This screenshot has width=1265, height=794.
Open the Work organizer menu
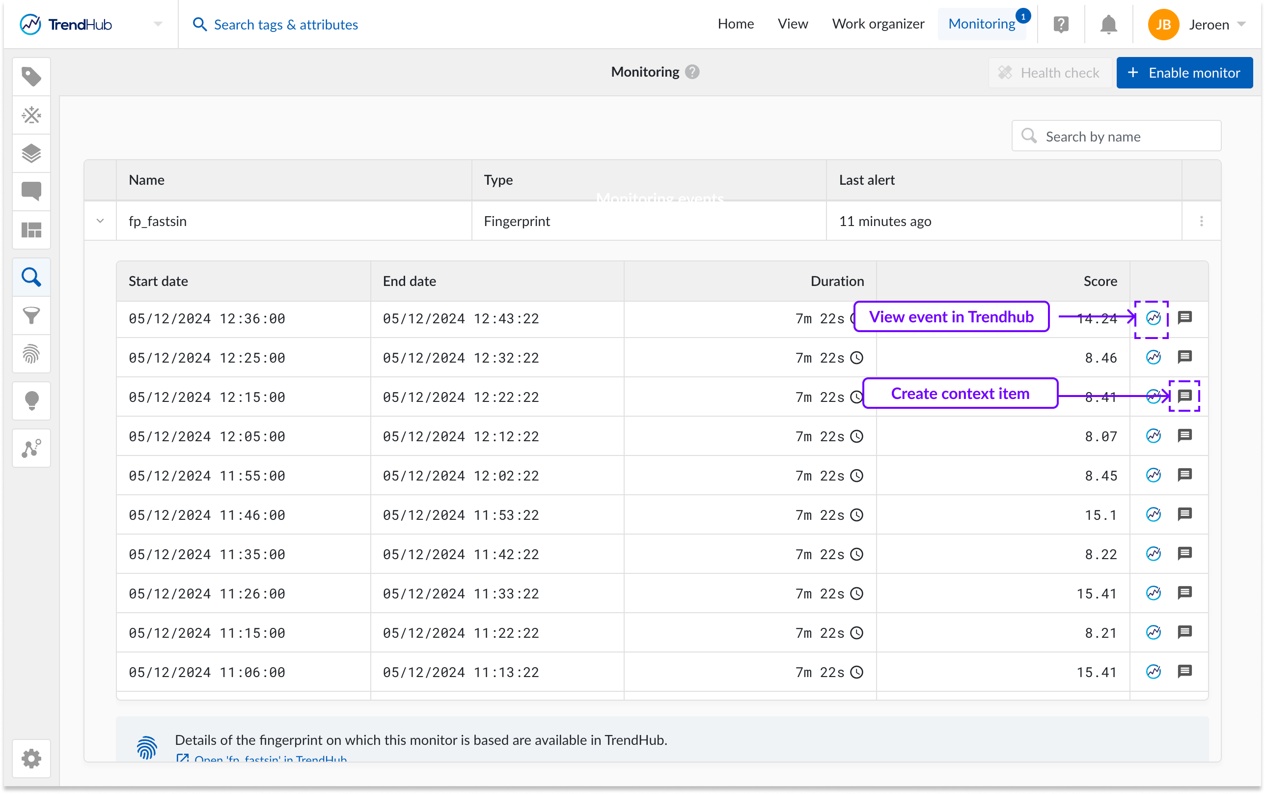tap(878, 24)
